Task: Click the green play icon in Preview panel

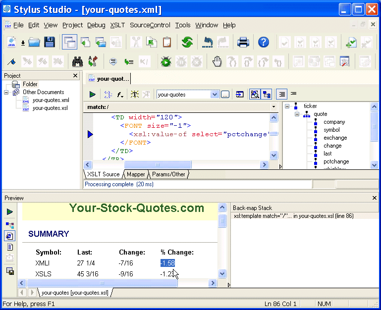Action: (10, 212)
